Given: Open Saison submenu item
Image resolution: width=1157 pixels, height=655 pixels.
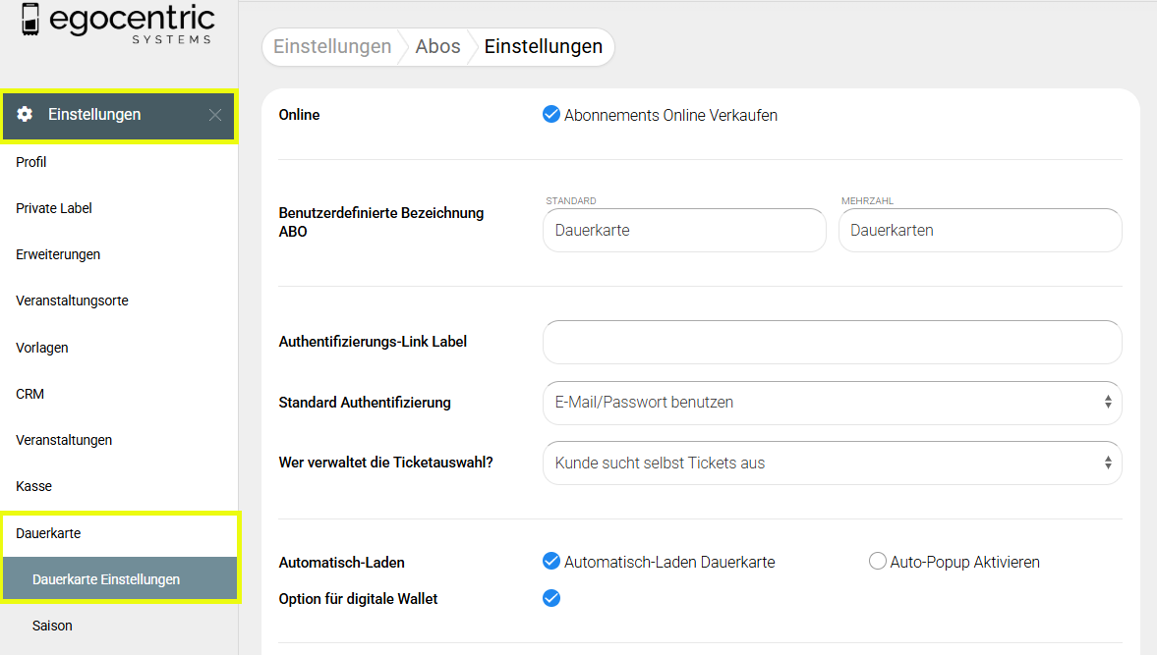Looking at the screenshot, I should [52, 626].
